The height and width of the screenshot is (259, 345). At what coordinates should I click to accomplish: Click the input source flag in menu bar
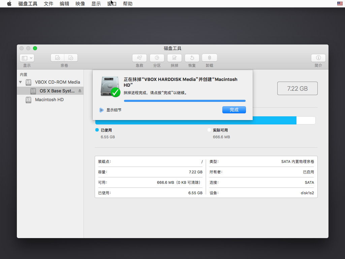340,4
